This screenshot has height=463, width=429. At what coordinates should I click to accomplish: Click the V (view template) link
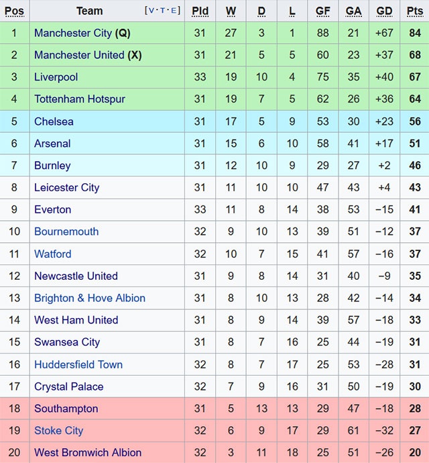coord(151,11)
